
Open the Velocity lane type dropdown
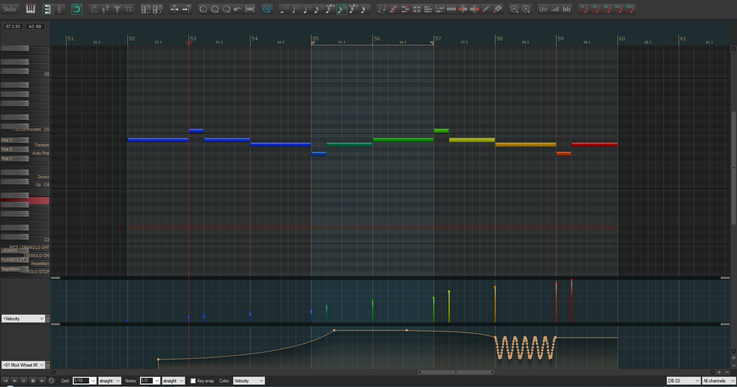[23, 319]
